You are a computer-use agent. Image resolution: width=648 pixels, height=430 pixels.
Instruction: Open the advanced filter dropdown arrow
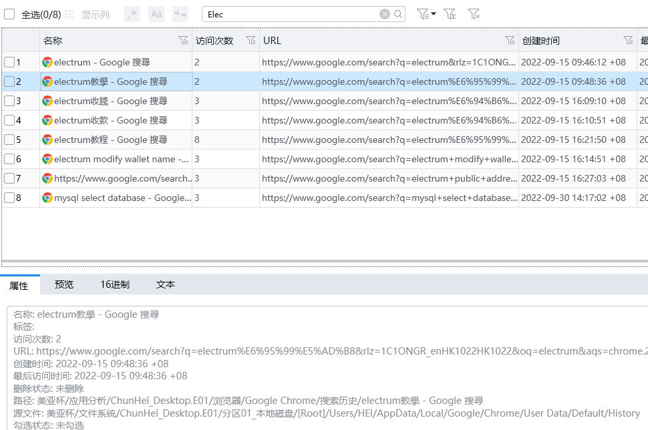point(434,14)
